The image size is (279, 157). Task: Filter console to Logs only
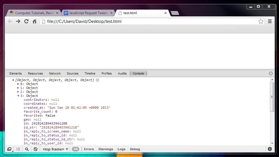[x=121, y=149]
